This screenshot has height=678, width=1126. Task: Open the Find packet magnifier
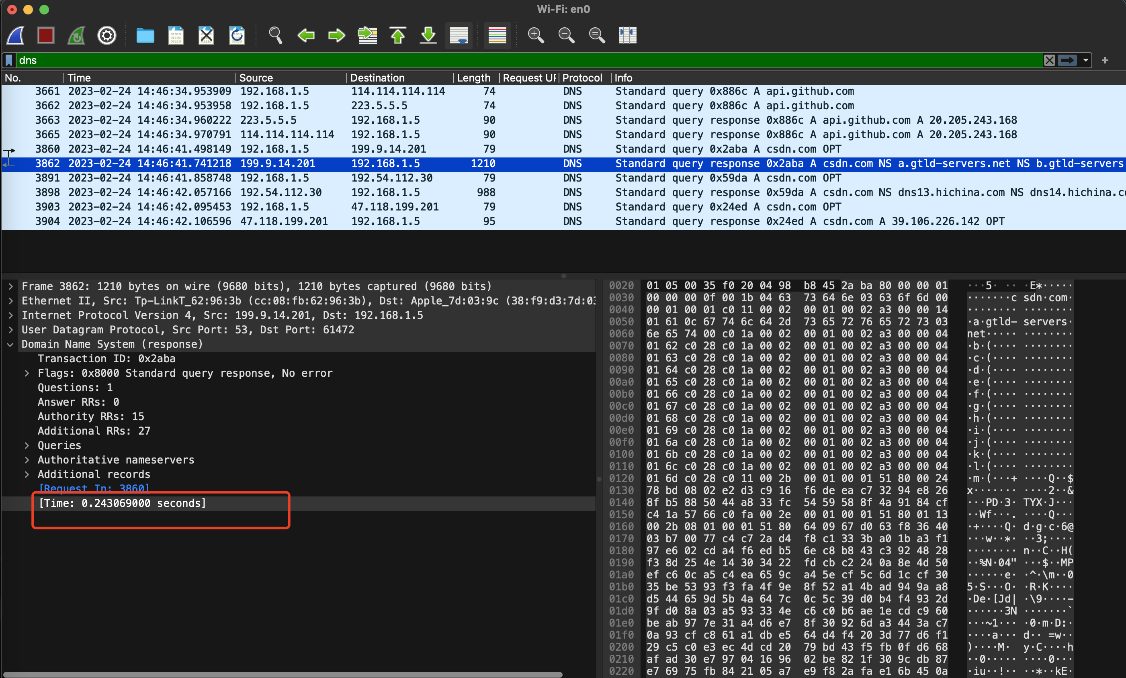click(276, 35)
